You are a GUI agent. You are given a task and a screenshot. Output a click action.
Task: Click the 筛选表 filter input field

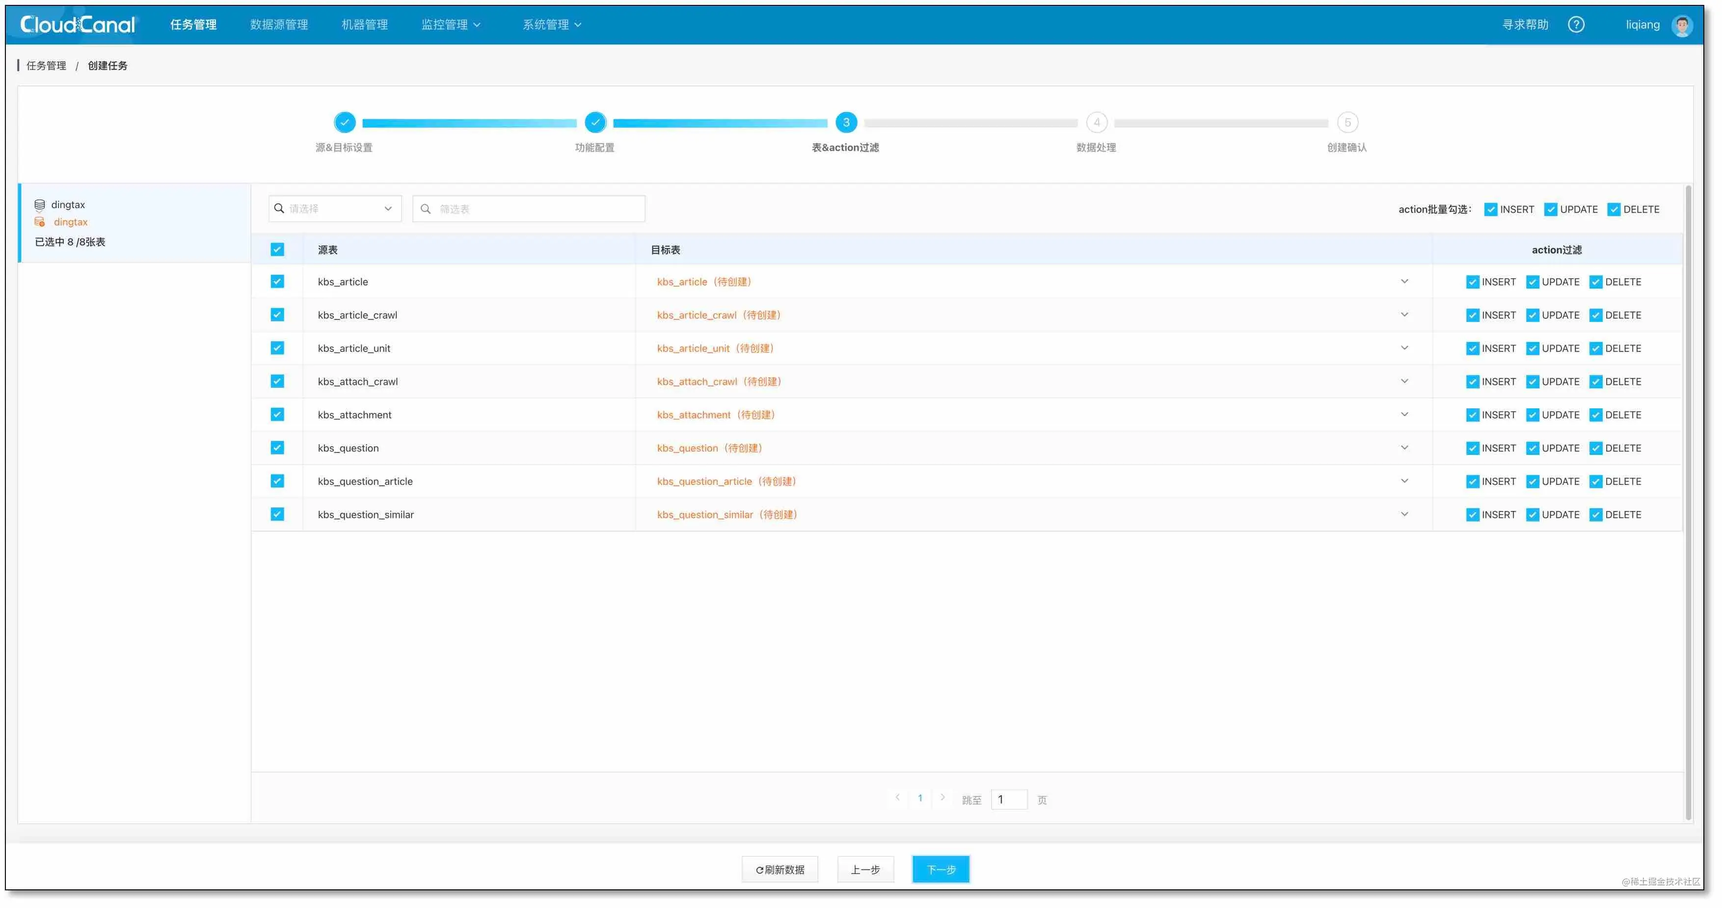528,209
